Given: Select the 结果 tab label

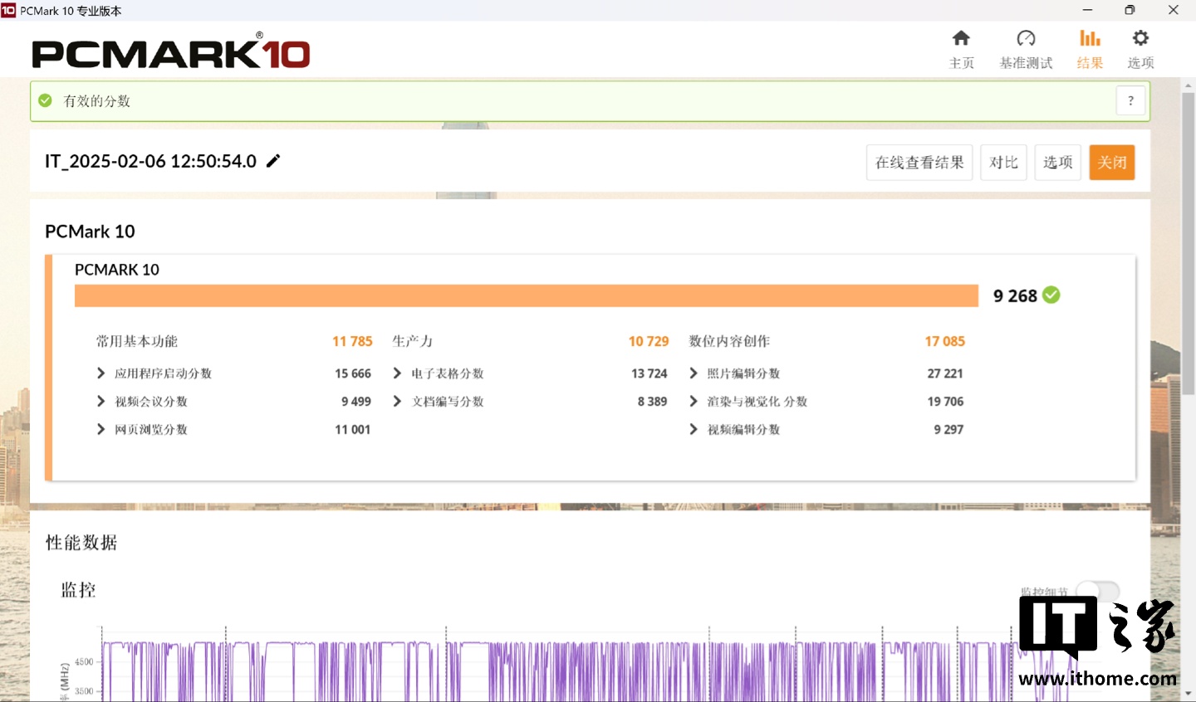Looking at the screenshot, I should coord(1090,63).
